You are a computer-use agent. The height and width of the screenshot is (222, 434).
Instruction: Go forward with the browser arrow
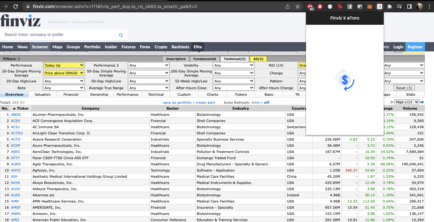tap(5, 7)
